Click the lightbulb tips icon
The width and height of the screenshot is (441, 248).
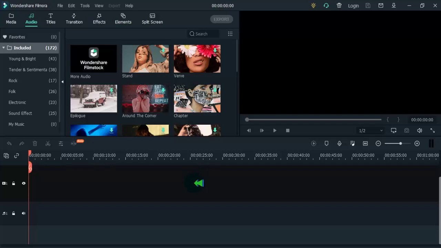tap(313, 6)
